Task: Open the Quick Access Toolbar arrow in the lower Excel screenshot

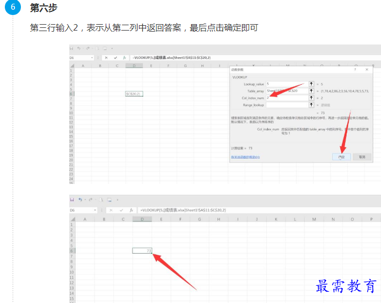Action: coord(118,200)
